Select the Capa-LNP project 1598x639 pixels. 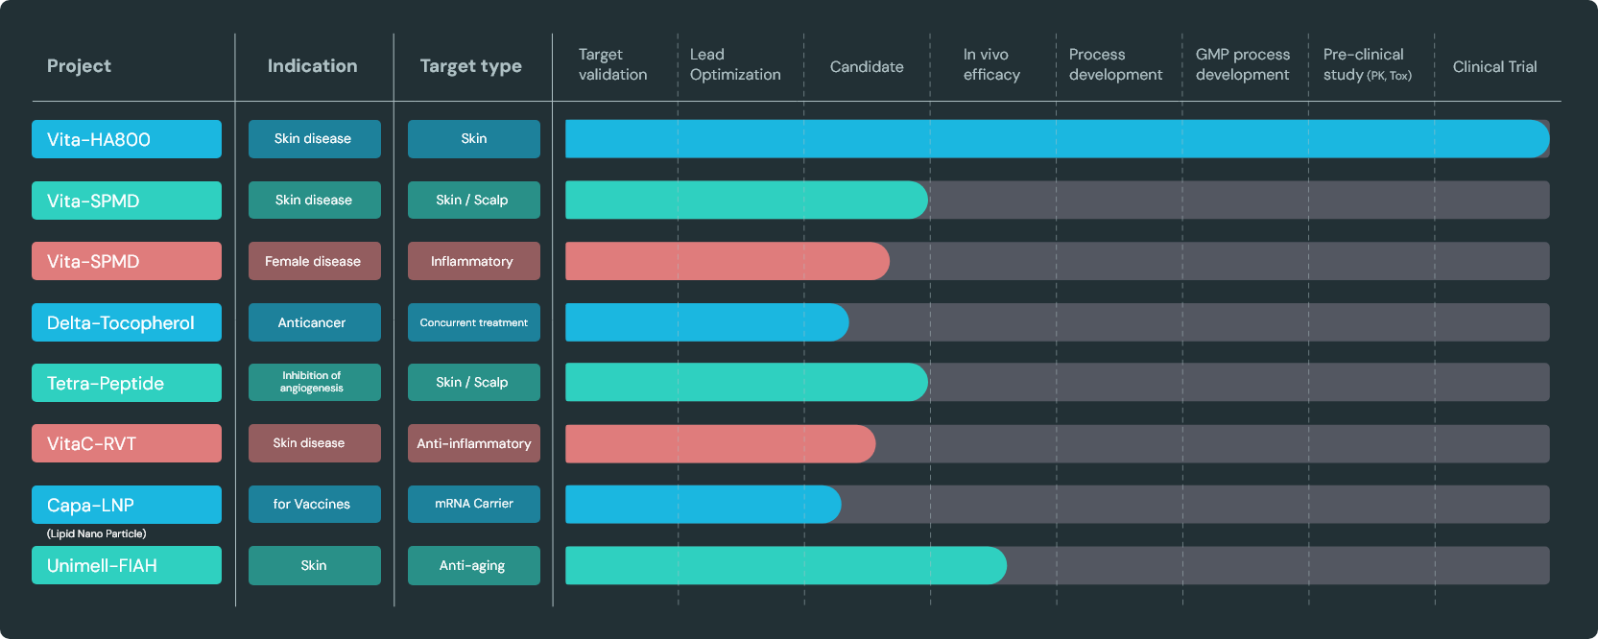126,505
